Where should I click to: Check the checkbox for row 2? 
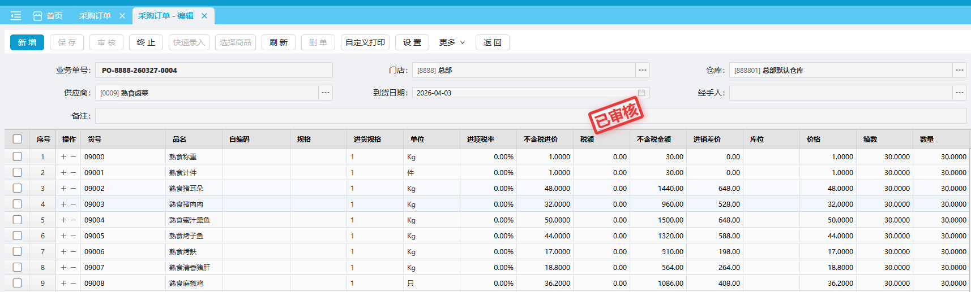[x=18, y=172]
